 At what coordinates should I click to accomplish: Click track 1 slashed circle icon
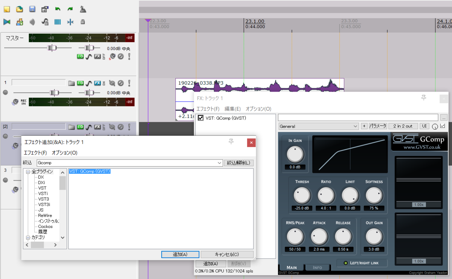(121, 83)
